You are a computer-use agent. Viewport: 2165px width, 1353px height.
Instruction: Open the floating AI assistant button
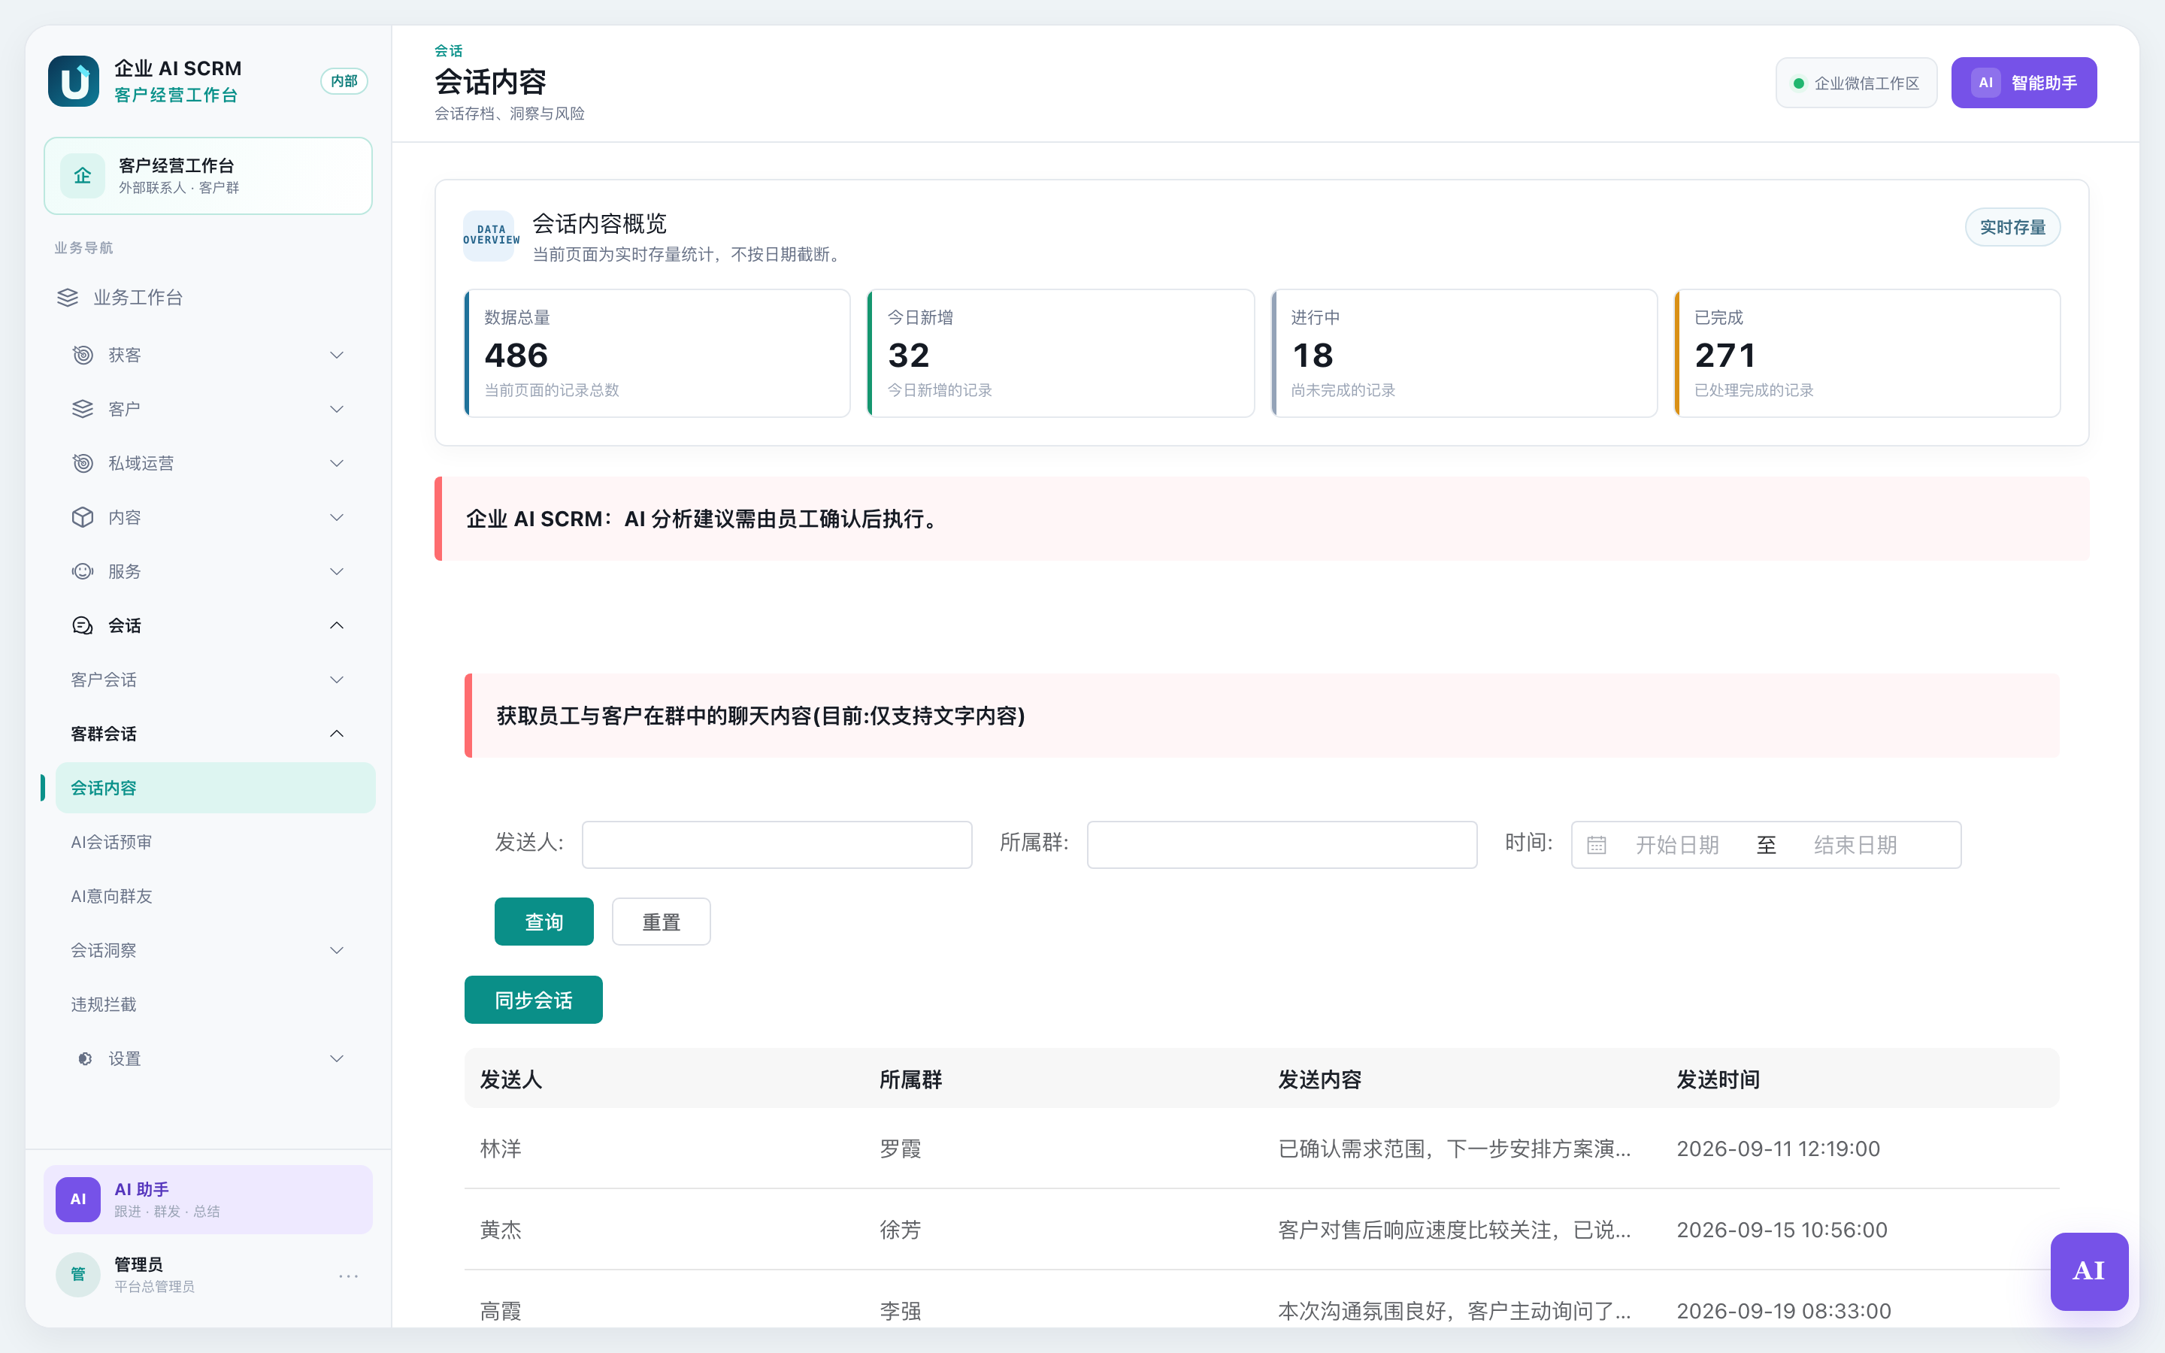[x=2089, y=1270]
